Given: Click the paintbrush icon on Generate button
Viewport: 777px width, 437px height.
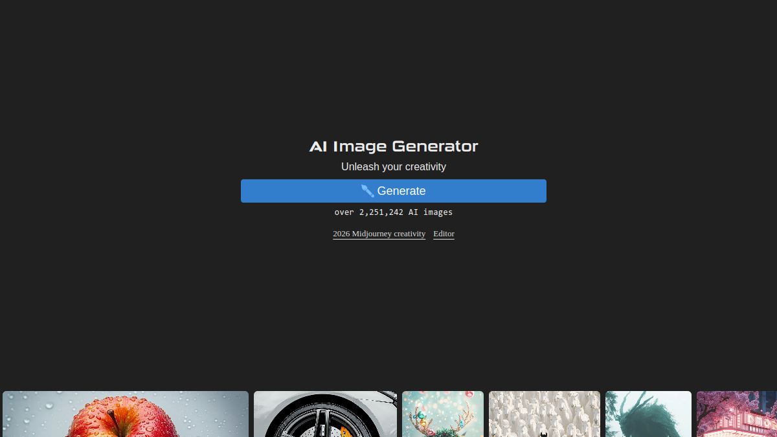Looking at the screenshot, I should 368,191.
